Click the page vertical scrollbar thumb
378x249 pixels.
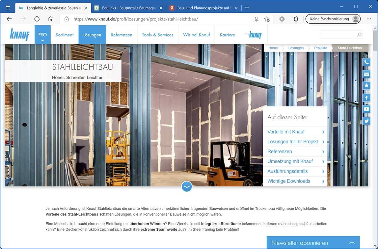375,40
